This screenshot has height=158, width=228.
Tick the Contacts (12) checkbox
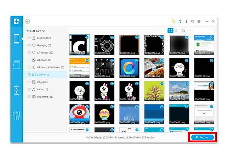point(29,38)
